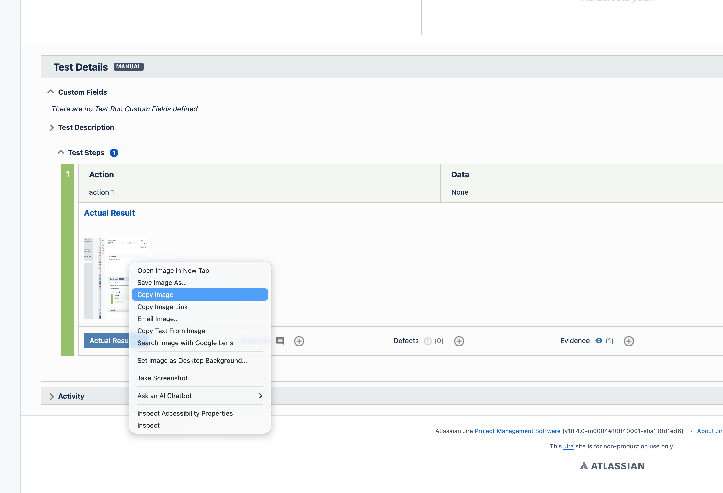
Task: Click the comment speech-bubble icon
Action: [x=280, y=341]
